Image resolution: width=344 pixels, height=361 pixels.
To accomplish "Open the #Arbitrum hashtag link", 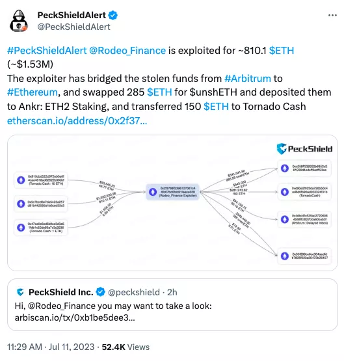I will (x=248, y=79).
